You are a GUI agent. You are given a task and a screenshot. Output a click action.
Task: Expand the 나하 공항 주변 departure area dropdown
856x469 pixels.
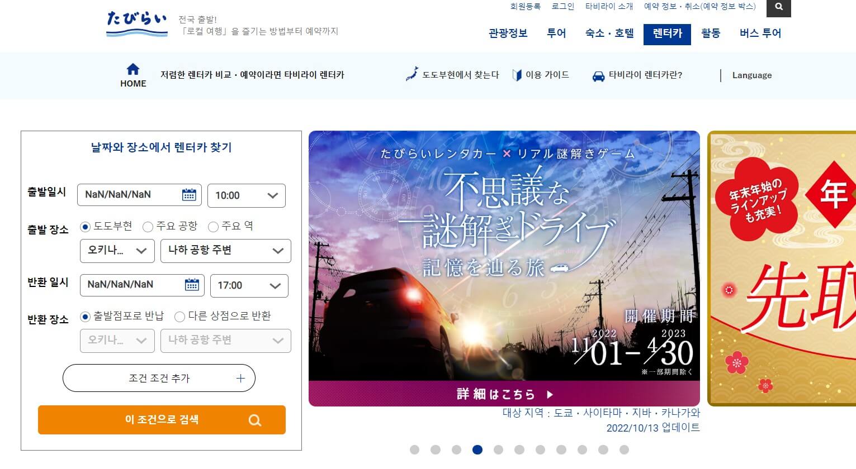coord(226,251)
